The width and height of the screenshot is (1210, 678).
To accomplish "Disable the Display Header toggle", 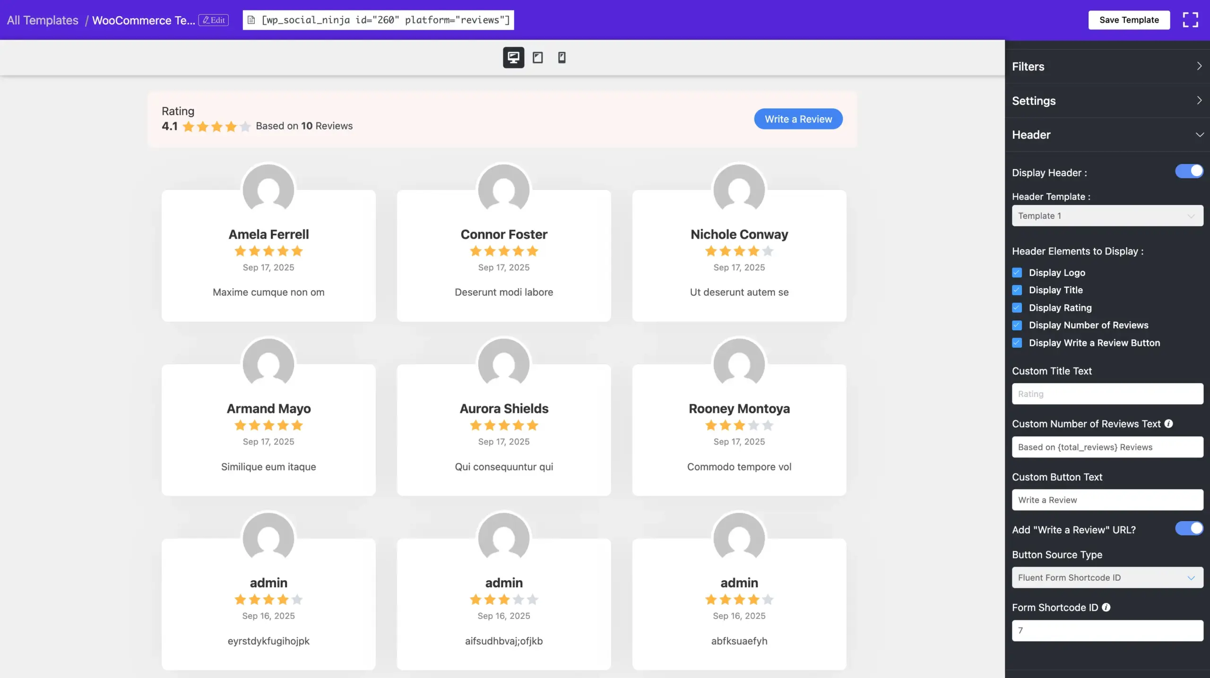I will (x=1189, y=172).
